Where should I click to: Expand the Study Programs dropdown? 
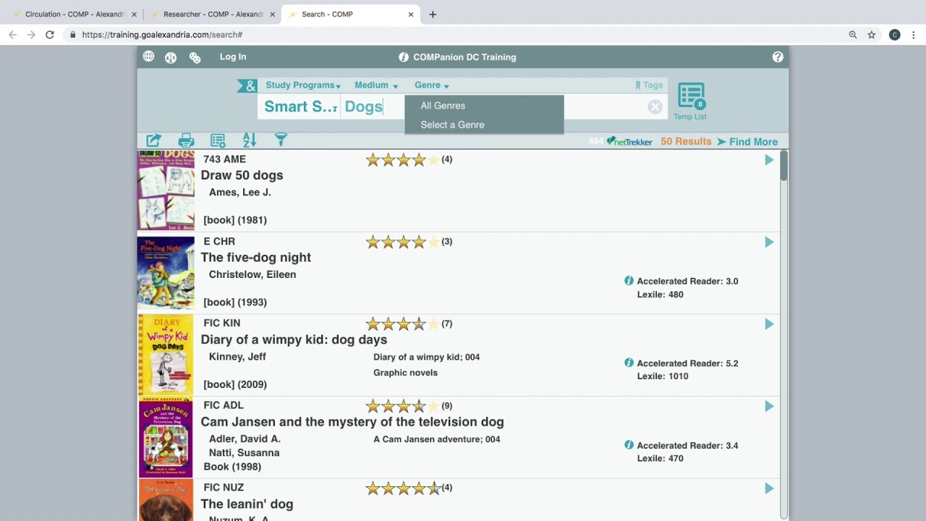(x=303, y=85)
